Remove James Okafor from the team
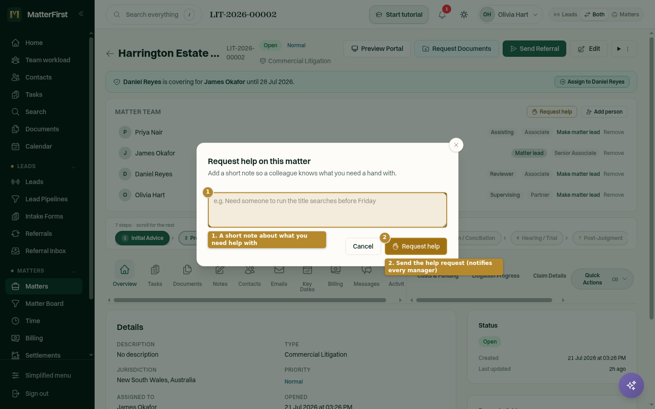The height and width of the screenshot is (409, 655). click(614, 153)
